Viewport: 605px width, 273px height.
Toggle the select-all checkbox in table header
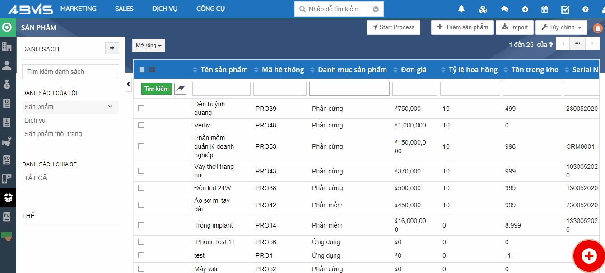point(142,70)
